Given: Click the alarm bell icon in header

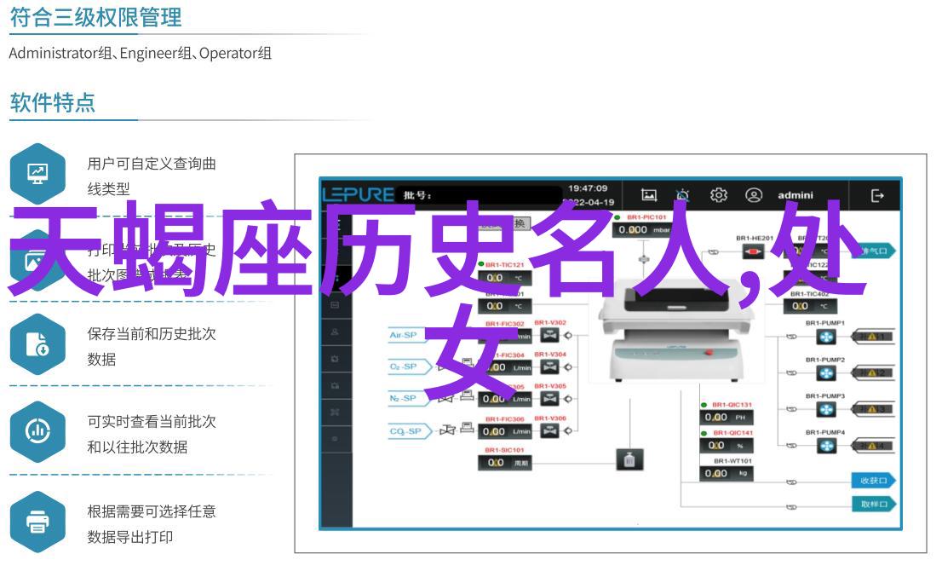Looking at the screenshot, I should (x=683, y=195).
